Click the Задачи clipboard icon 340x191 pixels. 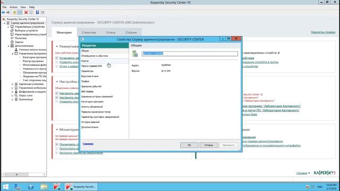12,42
